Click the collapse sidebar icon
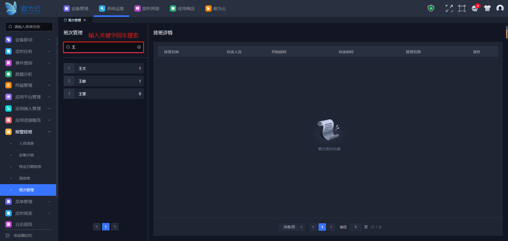 coord(7,235)
